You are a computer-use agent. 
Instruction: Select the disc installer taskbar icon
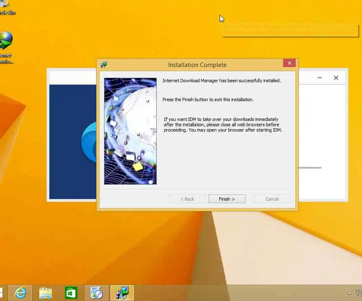(97, 293)
